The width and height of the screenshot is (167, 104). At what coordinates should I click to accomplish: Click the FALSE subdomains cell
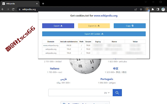coord(69,45)
